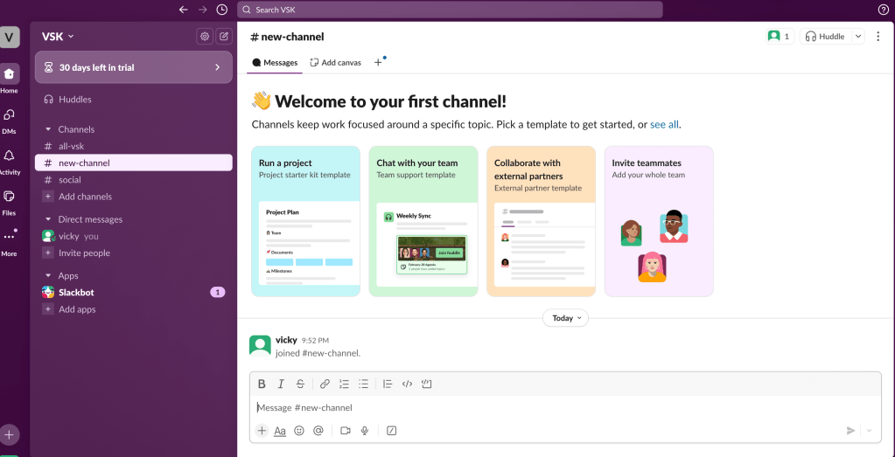The width and height of the screenshot is (895, 457).
Task: Expand the VSK workspace dropdown menu
Action: point(58,37)
